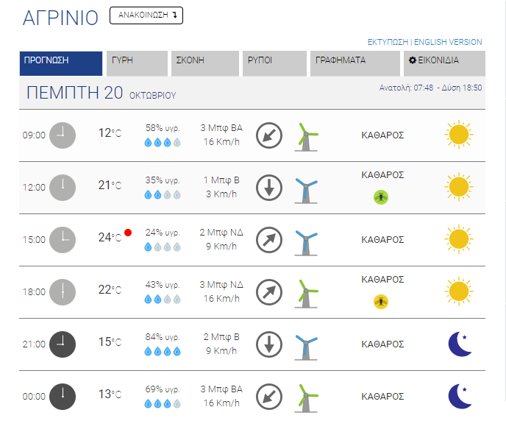Expand the ΑΝΑΚΟΙΝΩΣΗ dropdown button

click(x=146, y=15)
